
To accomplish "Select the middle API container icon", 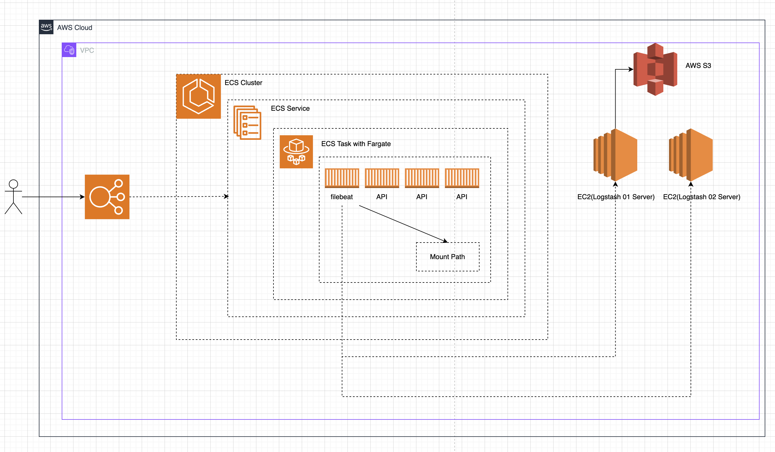I will (422, 178).
